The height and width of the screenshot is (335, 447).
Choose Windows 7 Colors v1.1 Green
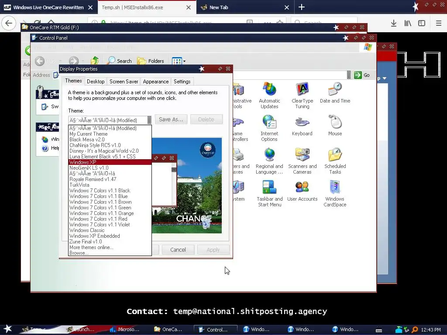110,208
